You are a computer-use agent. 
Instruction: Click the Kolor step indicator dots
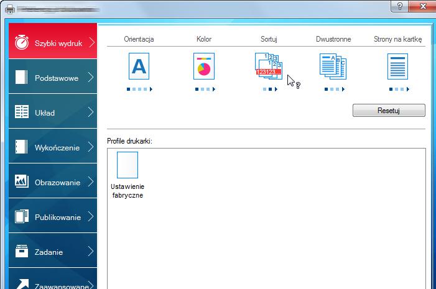205,89
